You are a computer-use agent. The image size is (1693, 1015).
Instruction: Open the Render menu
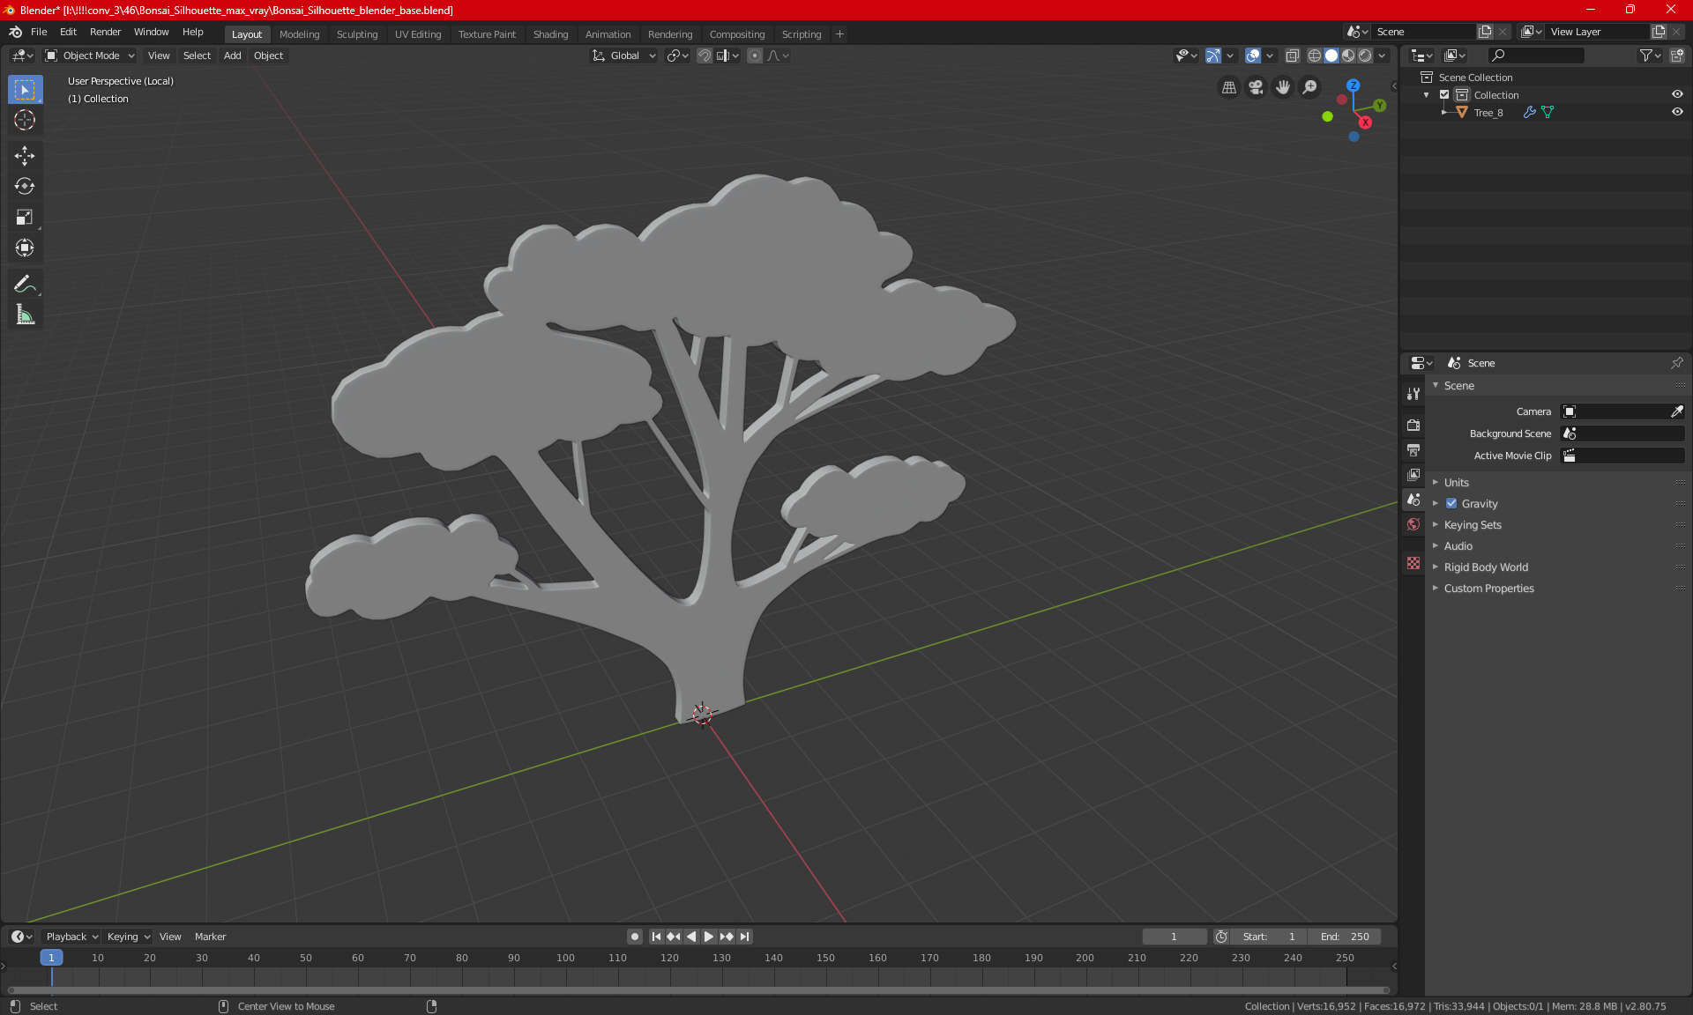105,32
